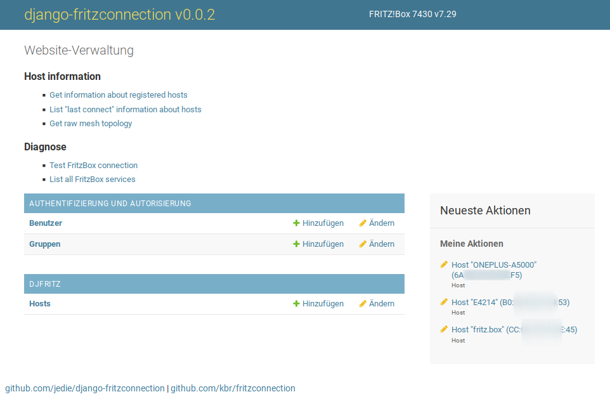Click the pencil icon in Gruppen row

[x=363, y=244]
